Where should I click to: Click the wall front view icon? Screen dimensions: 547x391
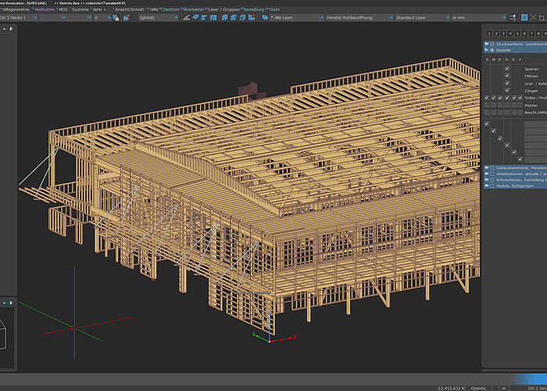tap(213, 17)
